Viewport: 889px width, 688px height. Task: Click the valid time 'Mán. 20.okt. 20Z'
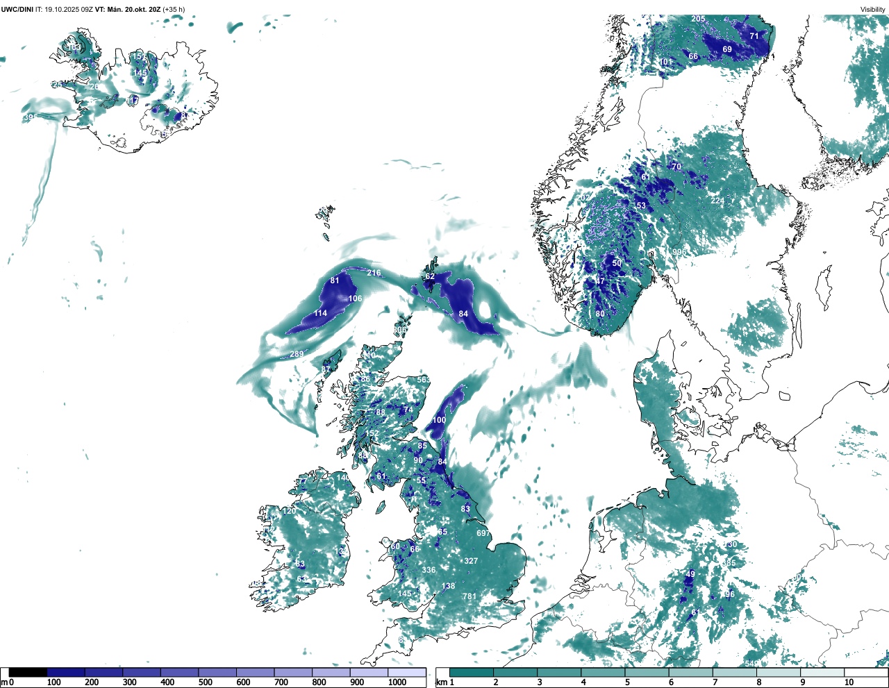point(133,10)
